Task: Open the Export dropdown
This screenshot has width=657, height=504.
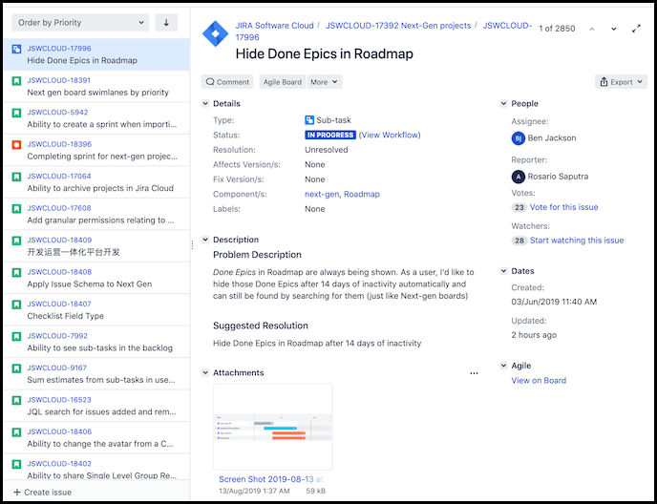Action: click(x=621, y=82)
